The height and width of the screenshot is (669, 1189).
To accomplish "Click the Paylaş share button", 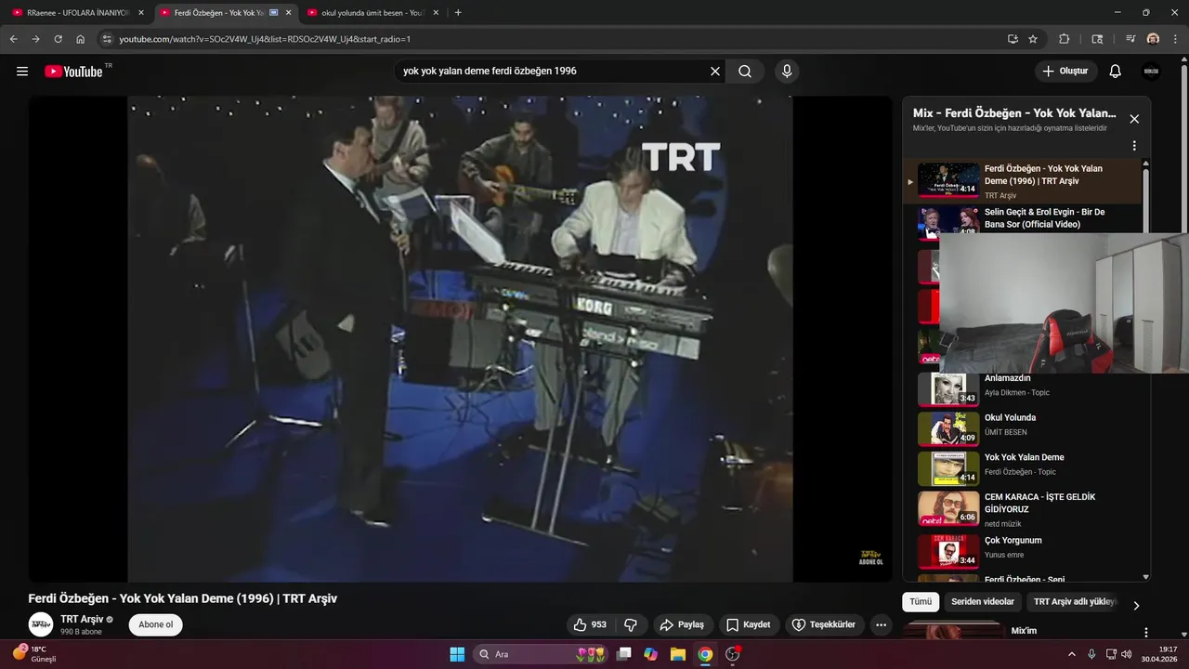I will (x=682, y=624).
